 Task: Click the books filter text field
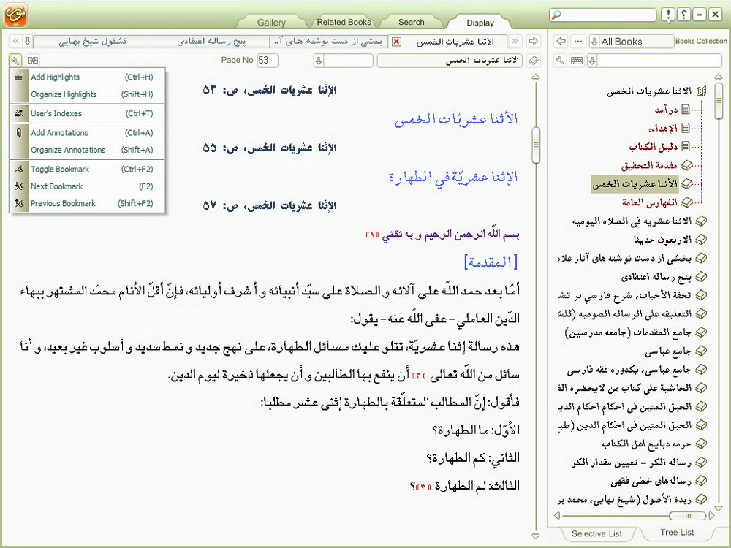659,61
